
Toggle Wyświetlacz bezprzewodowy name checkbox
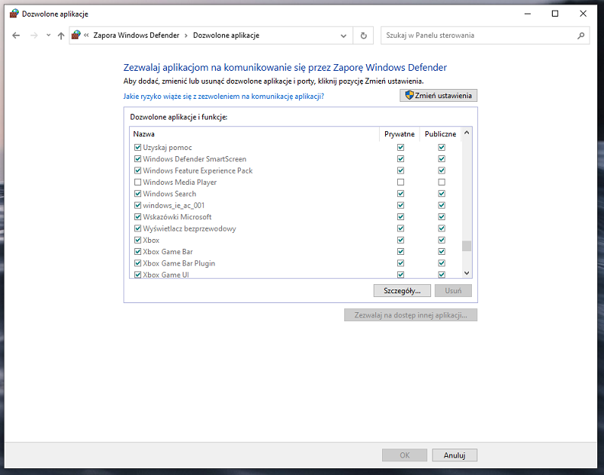click(137, 228)
